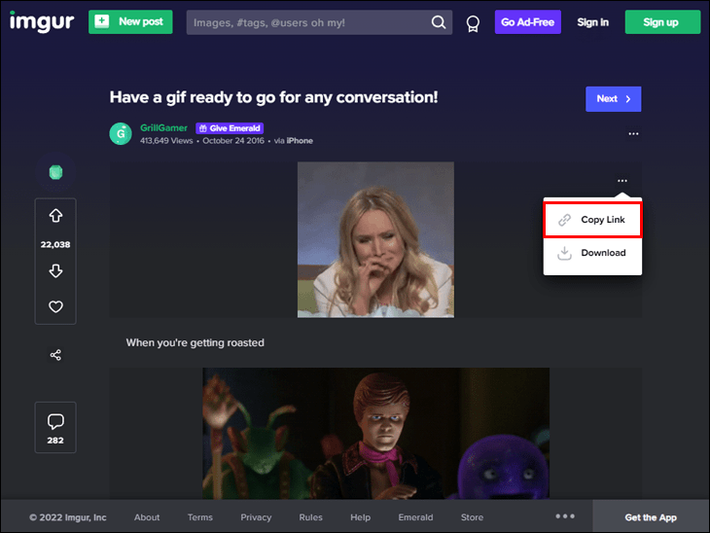The width and height of the screenshot is (710, 533).
Task: Open About footer link
Action: [x=147, y=517]
